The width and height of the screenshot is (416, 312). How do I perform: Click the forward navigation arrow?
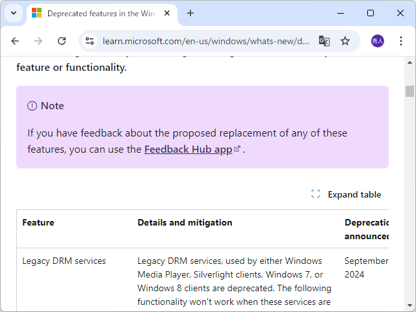click(38, 41)
